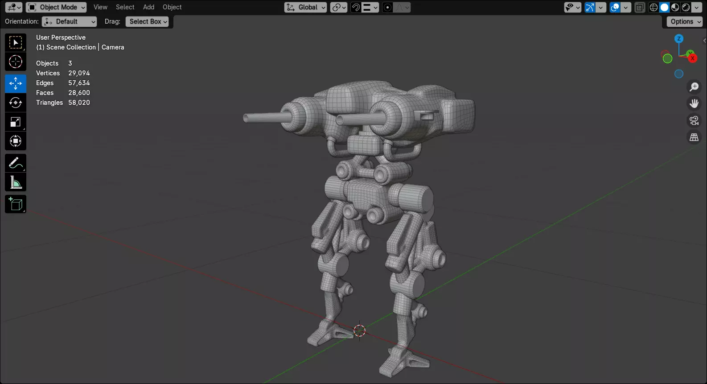
Task: Open the snapping options dropdown
Action: click(x=370, y=7)
